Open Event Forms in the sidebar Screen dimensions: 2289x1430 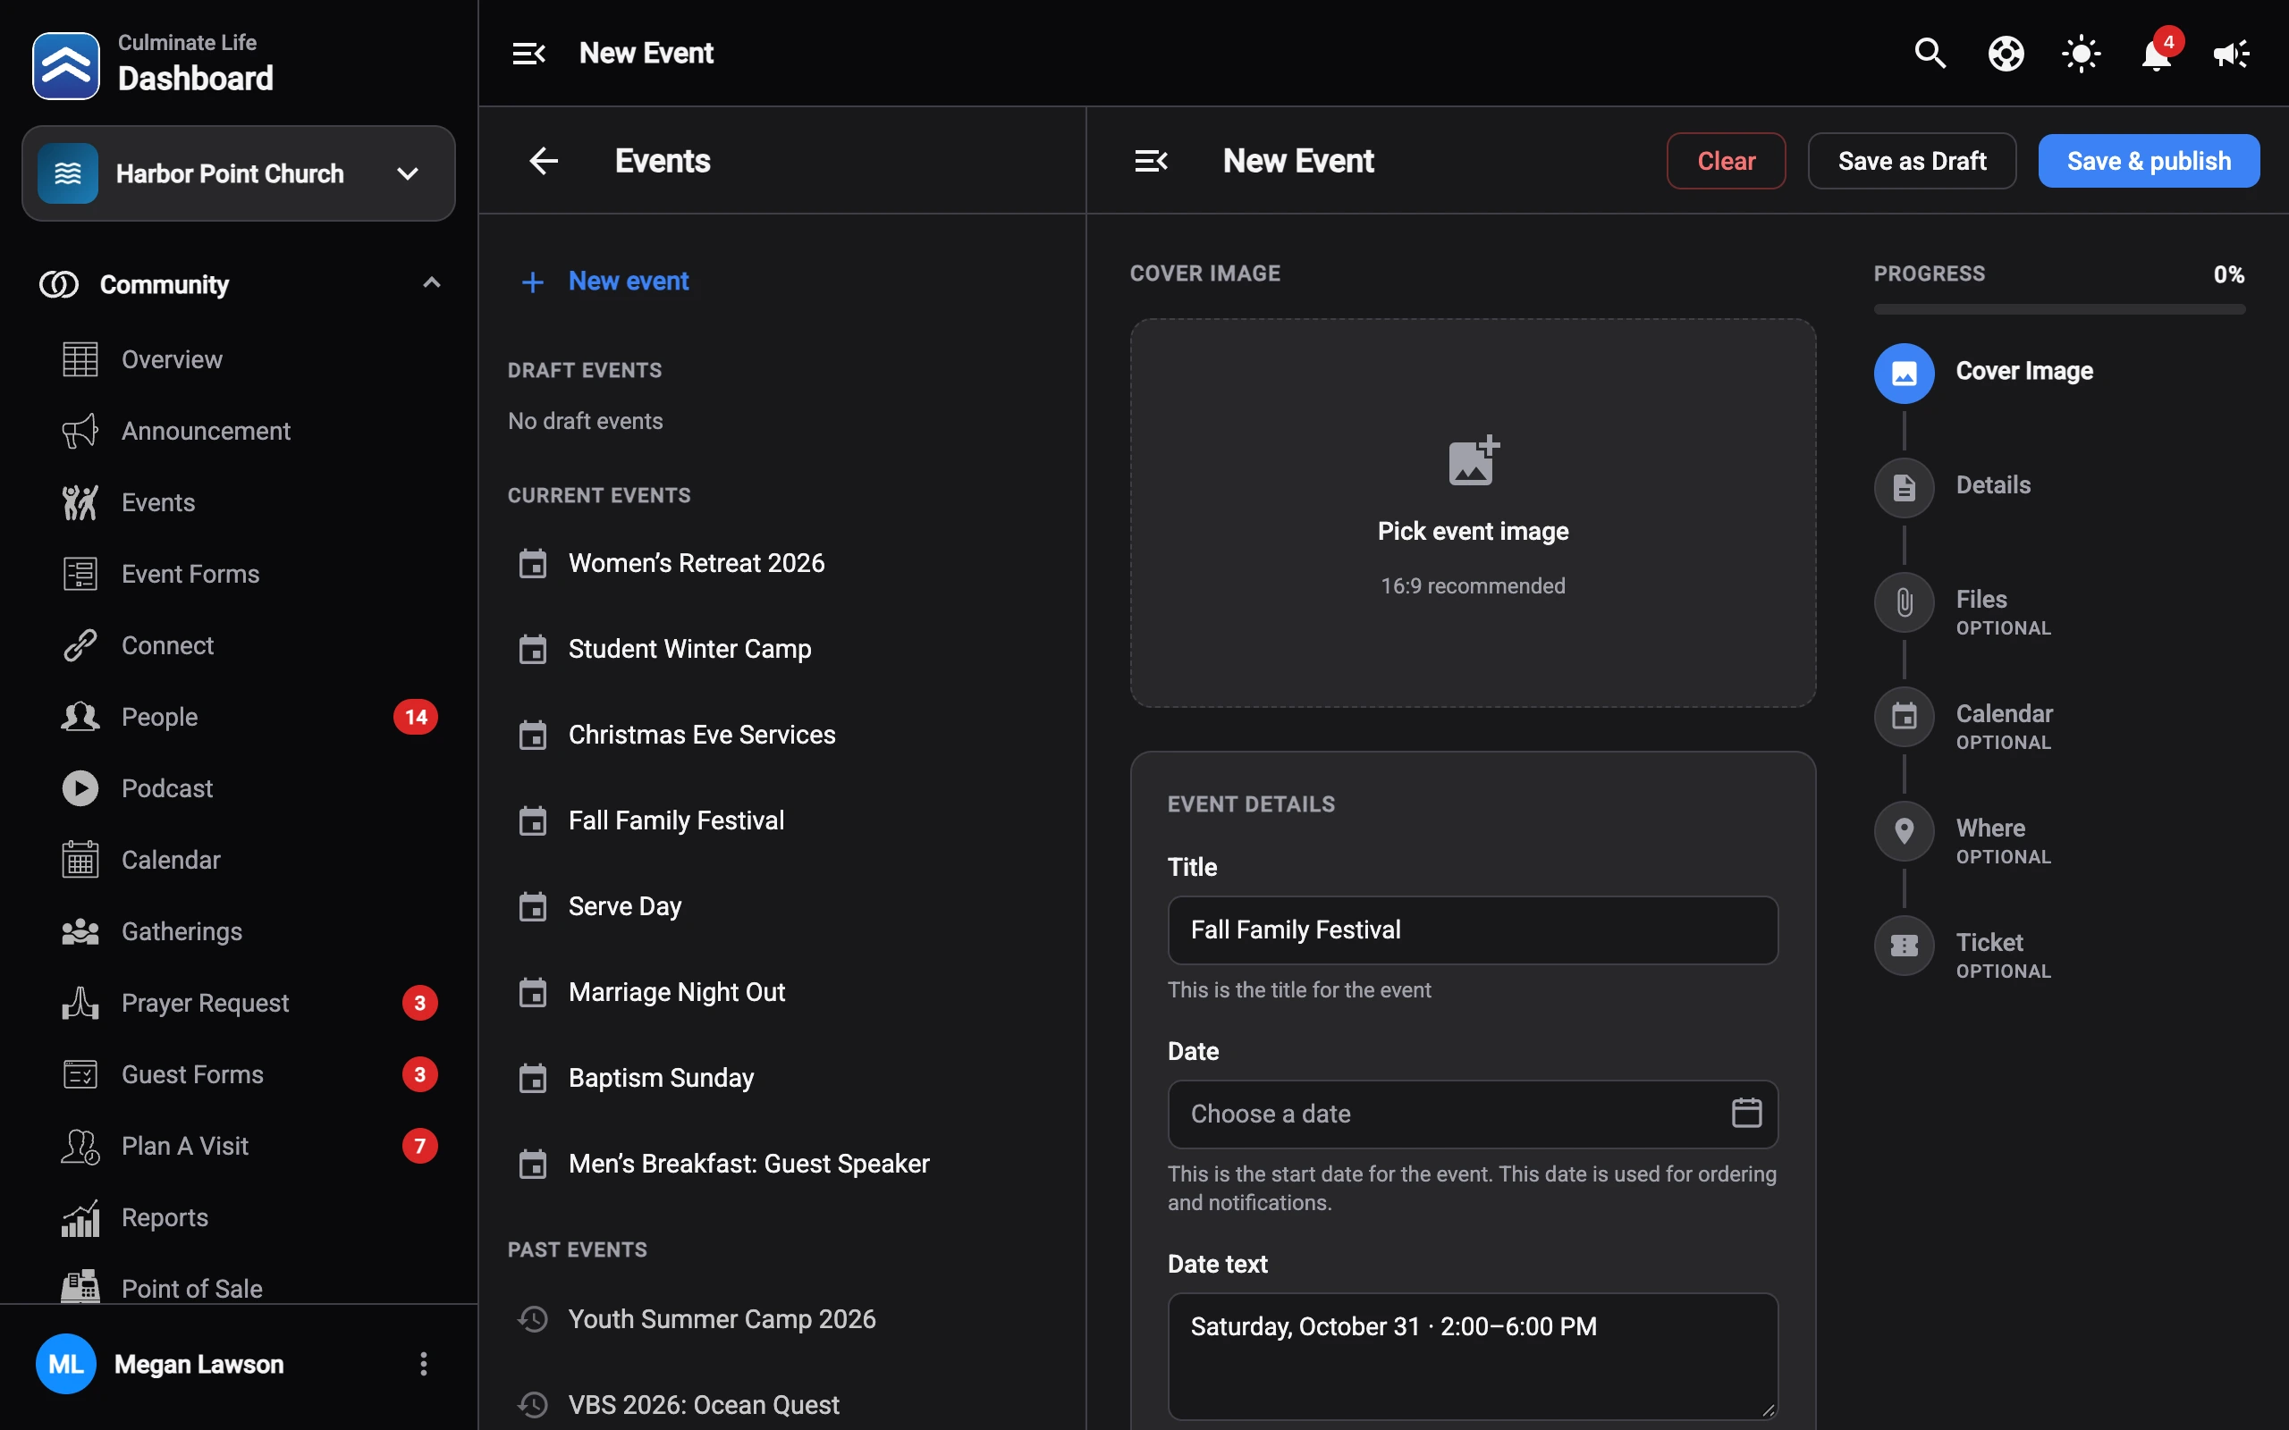point(239,574)
